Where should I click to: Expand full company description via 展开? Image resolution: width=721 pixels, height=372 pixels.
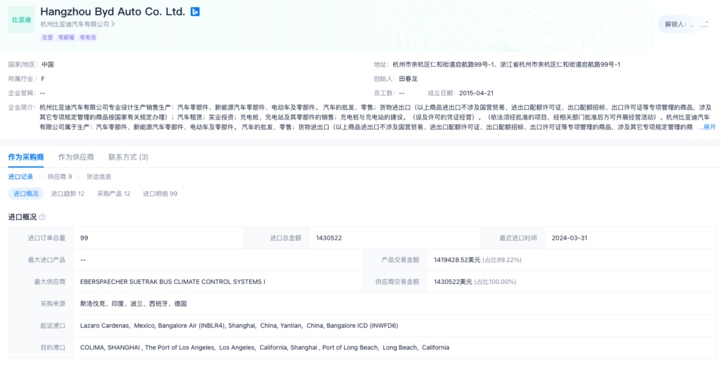coord(708,127)
